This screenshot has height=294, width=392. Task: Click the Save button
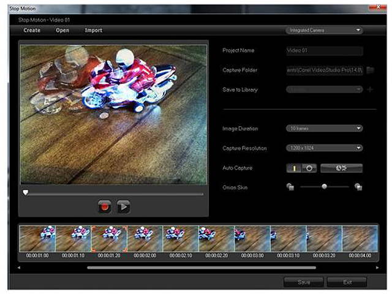pos(304,282)
